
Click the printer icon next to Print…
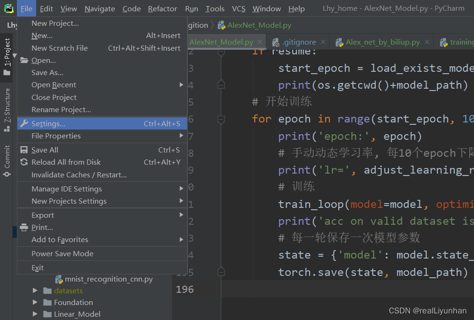(24, 227)
